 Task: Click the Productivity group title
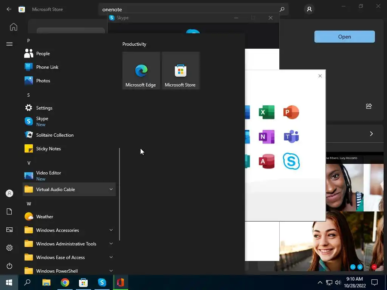click(x=134, y=44)
